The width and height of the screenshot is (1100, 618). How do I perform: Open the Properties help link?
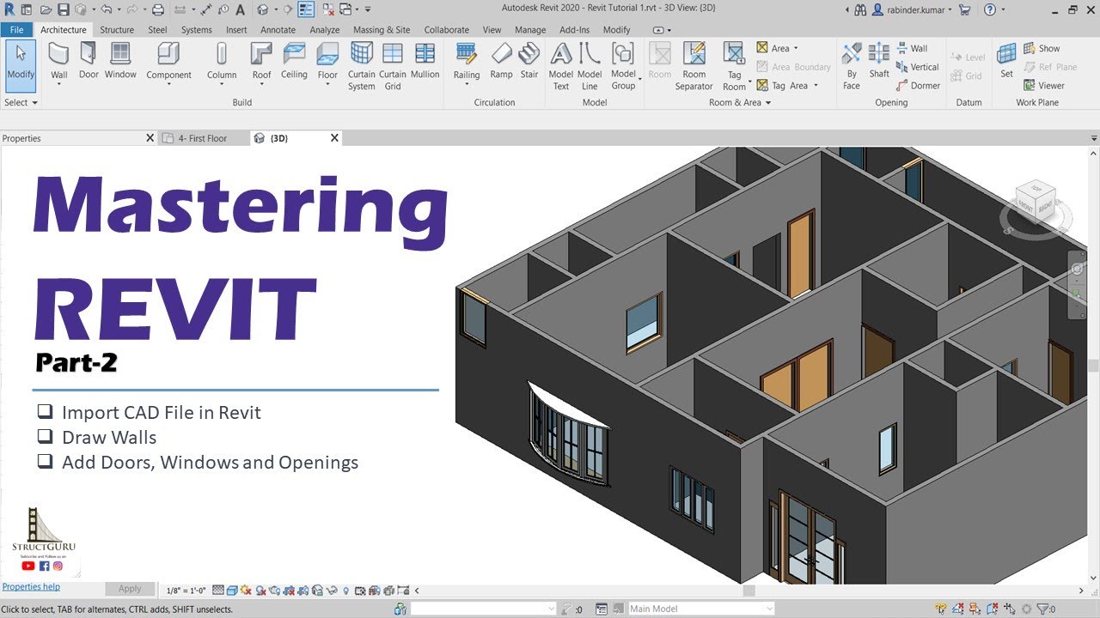click(31, 587)
